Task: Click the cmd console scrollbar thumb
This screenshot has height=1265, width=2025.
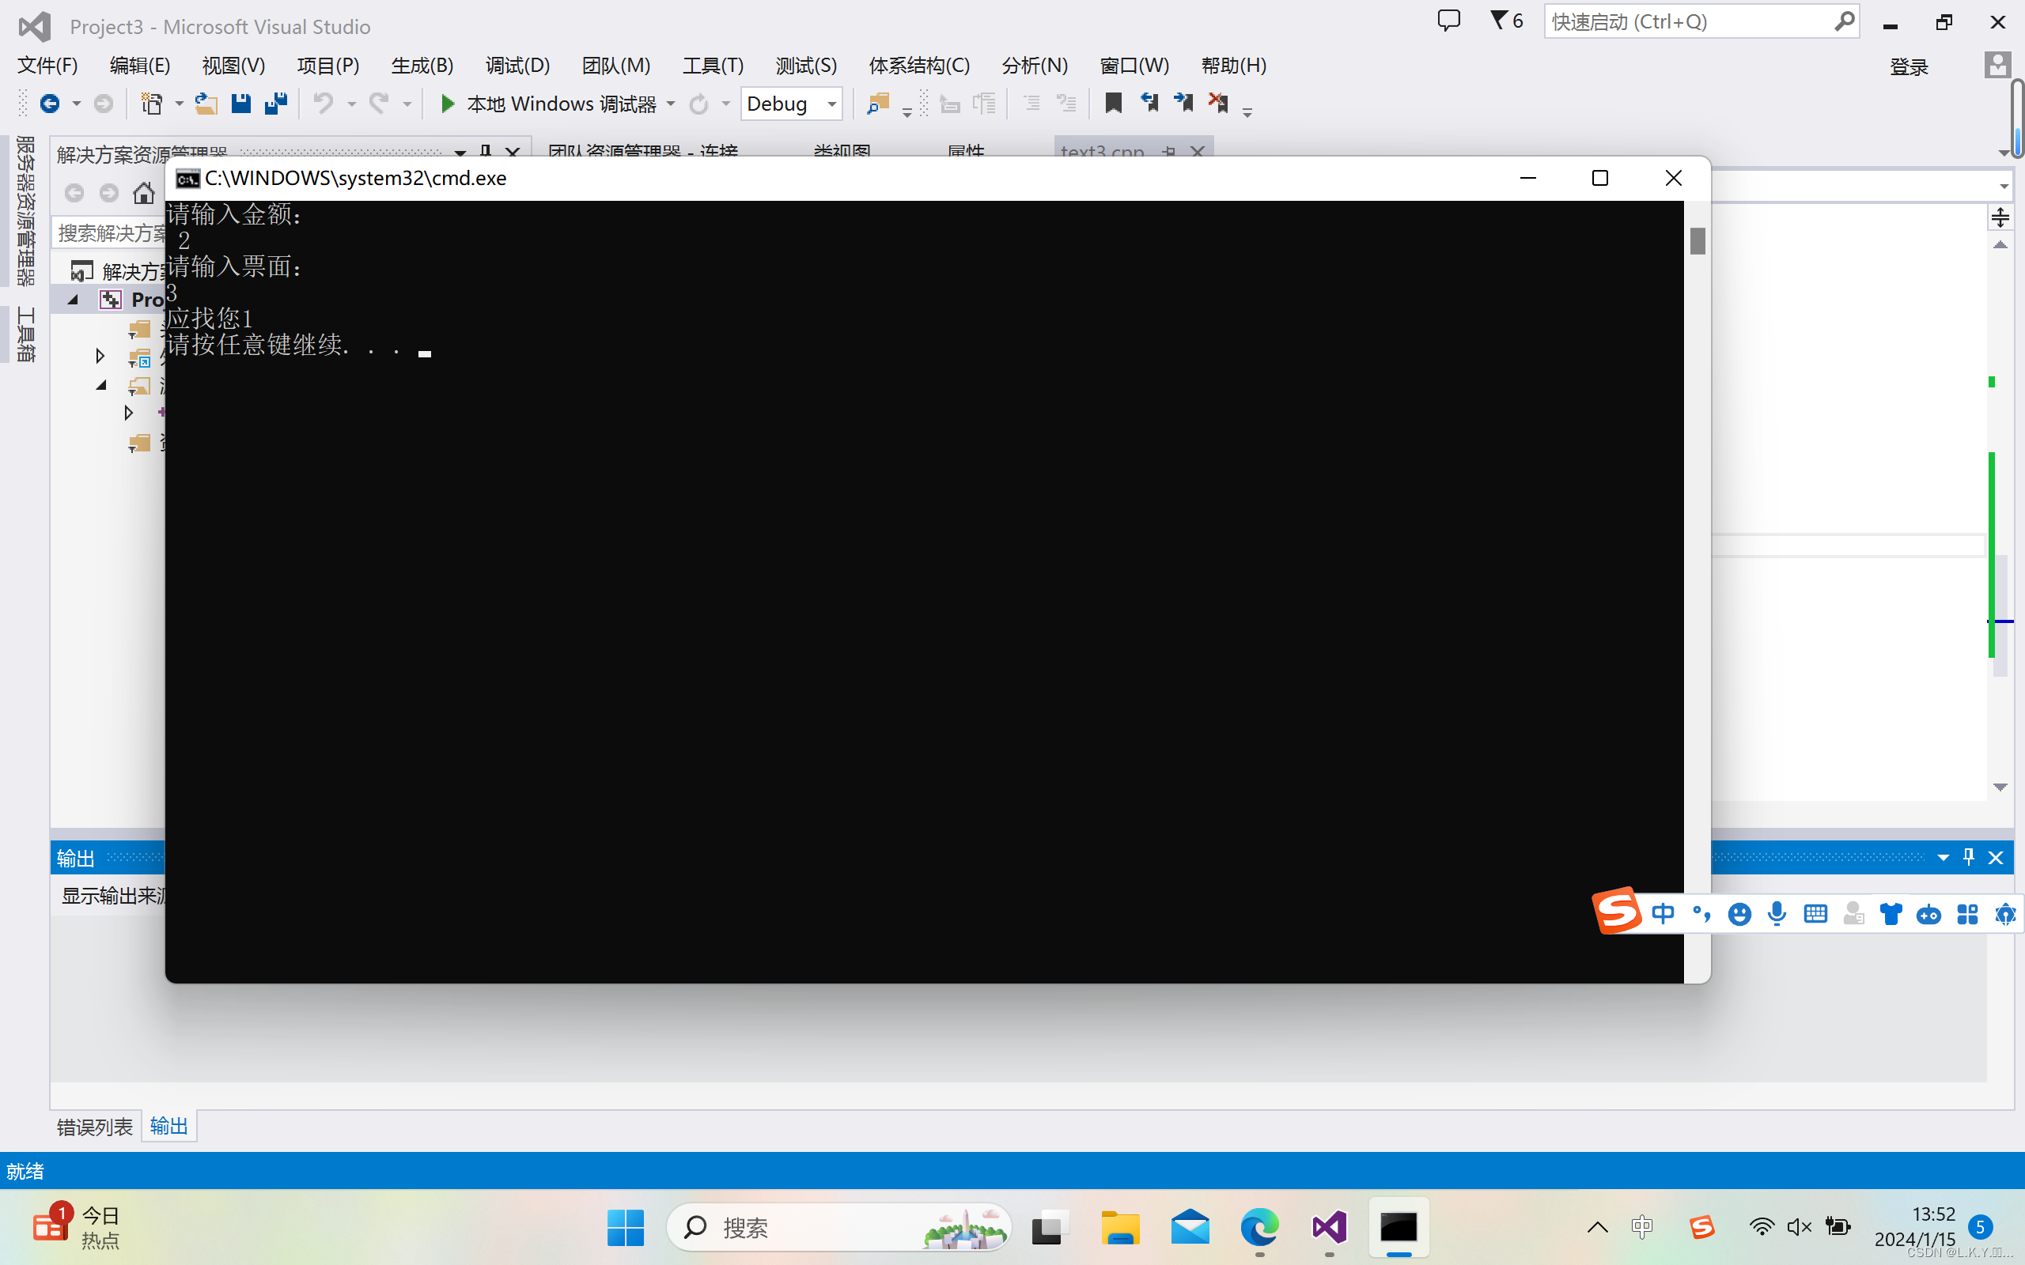Action: [1697, 241]
